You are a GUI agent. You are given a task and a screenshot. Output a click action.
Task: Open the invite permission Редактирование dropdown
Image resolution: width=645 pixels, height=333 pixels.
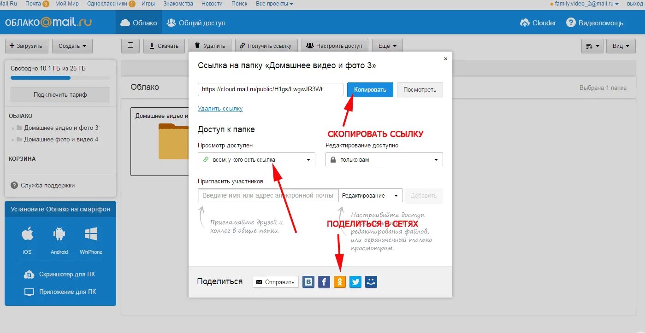370,195
